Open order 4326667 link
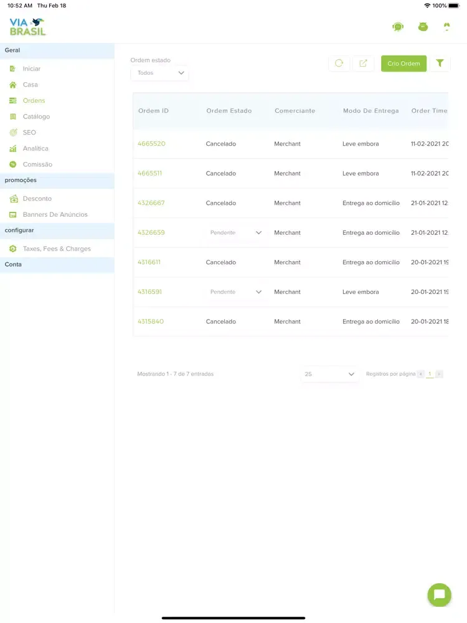 point(151,202)
